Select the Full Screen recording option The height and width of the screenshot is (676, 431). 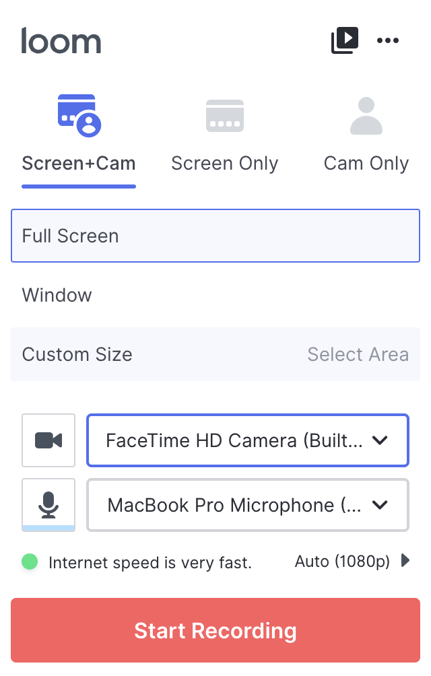[x=215, y=236]
